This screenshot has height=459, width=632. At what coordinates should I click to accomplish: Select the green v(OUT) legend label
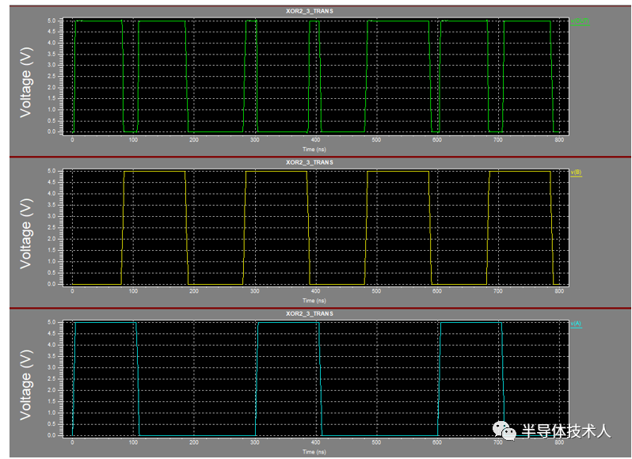tap(580, 21)
